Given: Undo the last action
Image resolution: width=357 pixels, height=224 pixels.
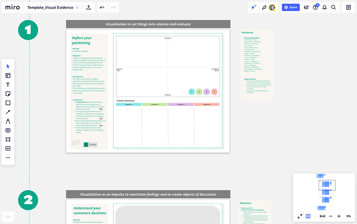Looking at the screenshot, I should pyautogui.click(x=102, y=8).
